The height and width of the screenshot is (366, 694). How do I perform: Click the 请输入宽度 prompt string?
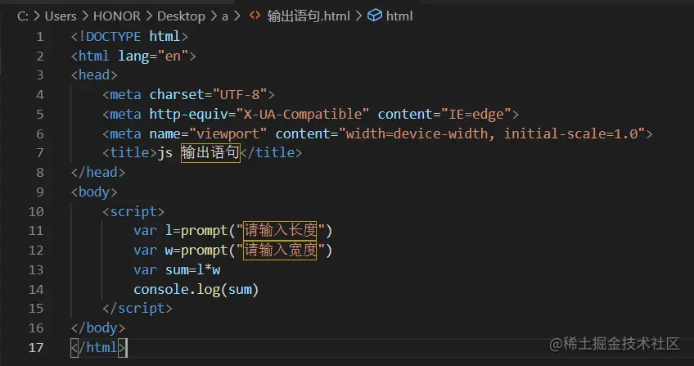pyautogui.click(x=280, y=250)
